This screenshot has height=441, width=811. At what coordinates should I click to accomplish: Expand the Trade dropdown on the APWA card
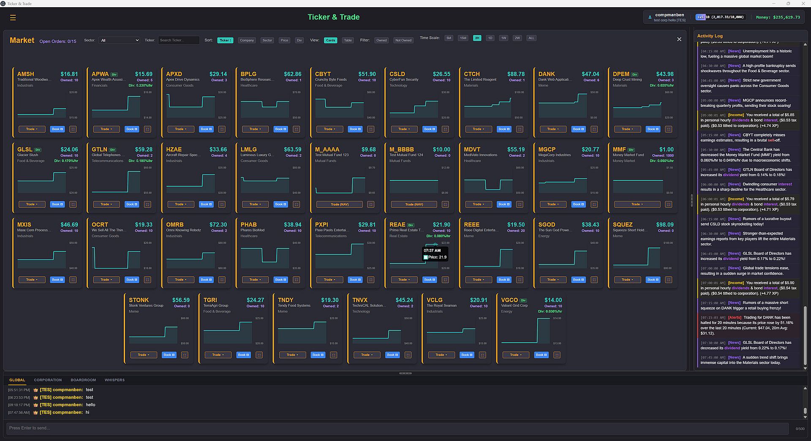[106, 129]
